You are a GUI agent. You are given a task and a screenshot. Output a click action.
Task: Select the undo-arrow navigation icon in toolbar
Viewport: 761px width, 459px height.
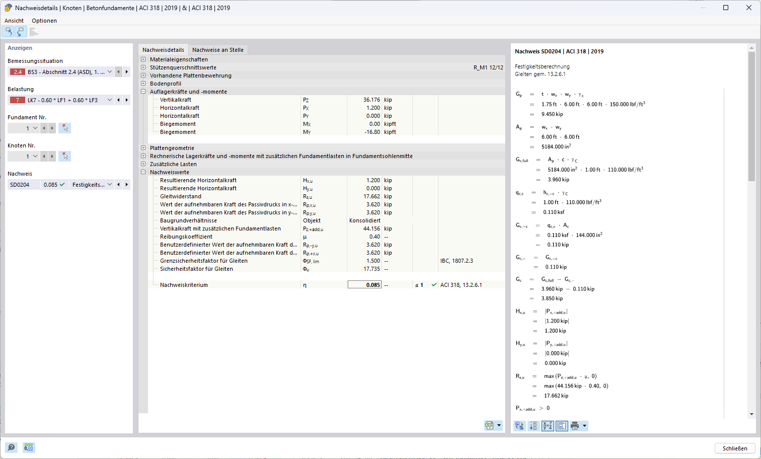point(8,31)
